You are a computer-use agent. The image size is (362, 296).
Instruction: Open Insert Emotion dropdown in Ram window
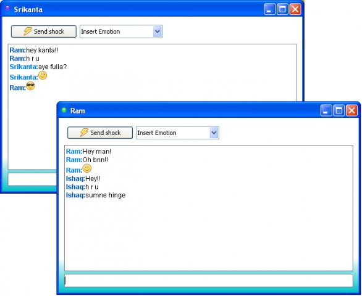pyautogui.click(x=214, y=133)
